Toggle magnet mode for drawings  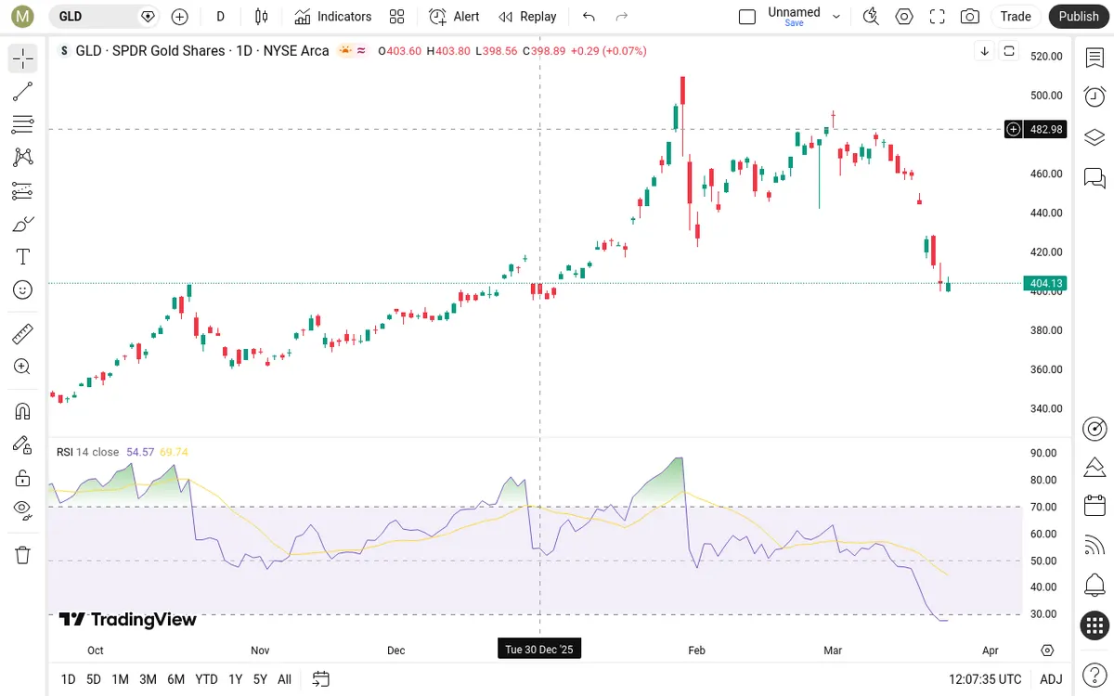coord(23,411)
